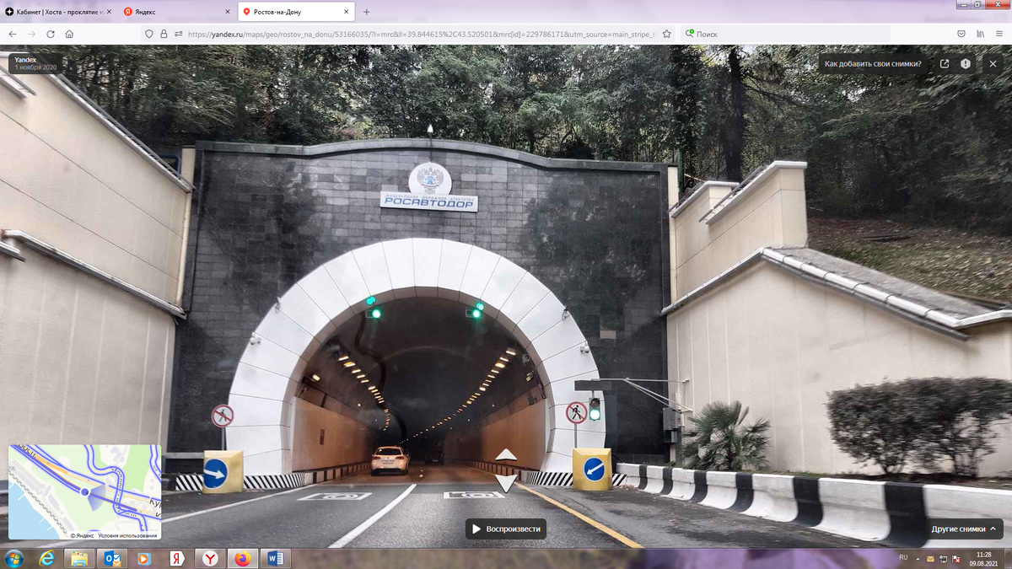The height and width of the screenshot is (569, 1012).
Task: Open tracking protection shield info
Action: click(x=150, y=34)
